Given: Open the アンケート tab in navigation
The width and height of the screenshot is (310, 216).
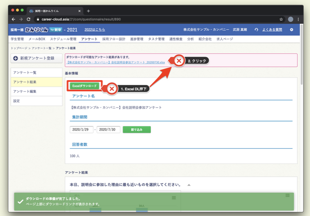Looking at the screenshot, I should click(x=89, y=39).
